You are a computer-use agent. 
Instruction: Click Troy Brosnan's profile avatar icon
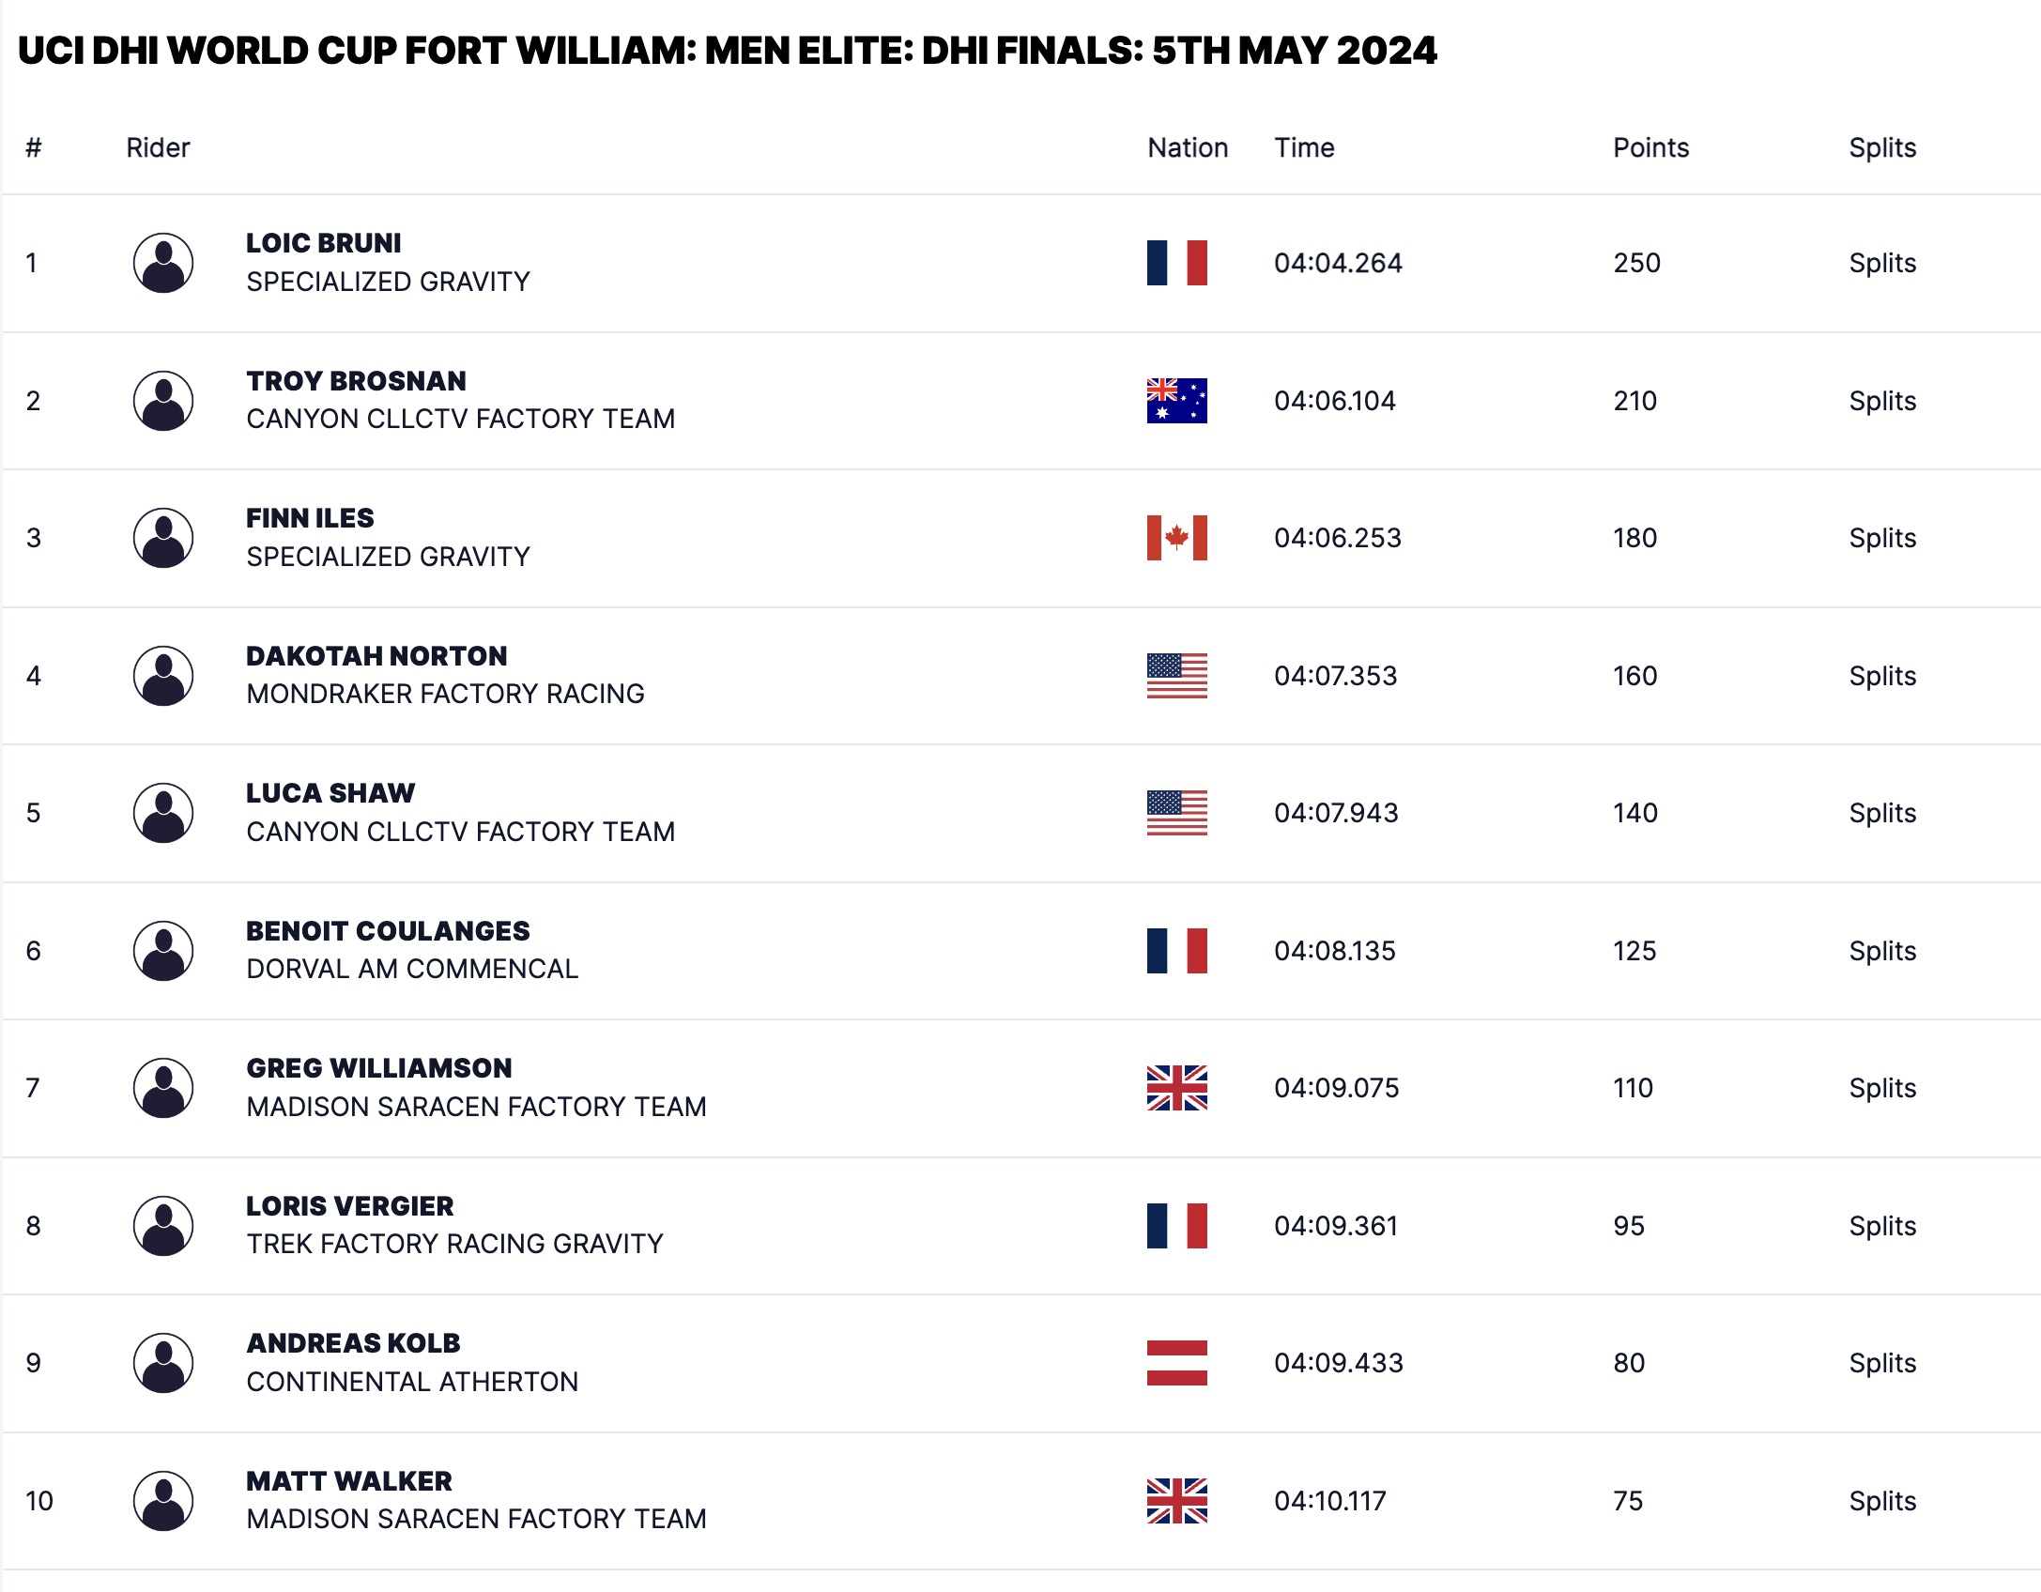(163, 401)
